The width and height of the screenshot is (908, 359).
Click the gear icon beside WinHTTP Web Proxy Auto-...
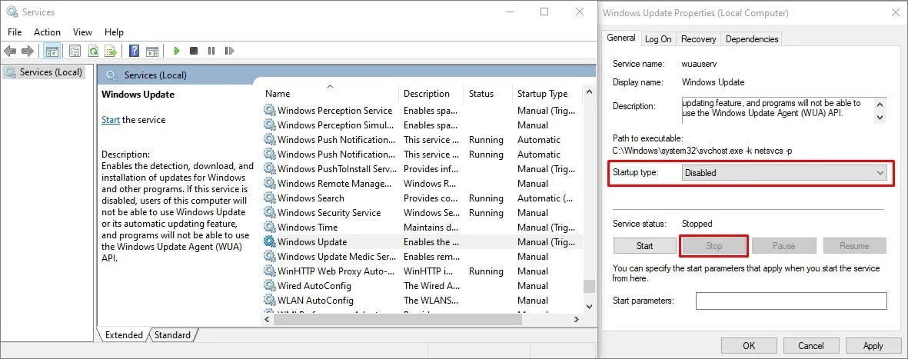coord(269,271)
